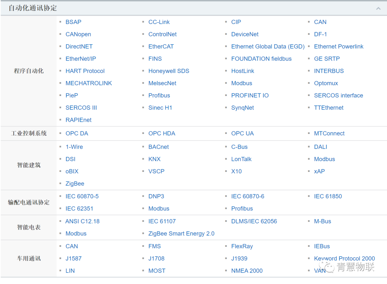Open CANopen link

click(78, 34)
